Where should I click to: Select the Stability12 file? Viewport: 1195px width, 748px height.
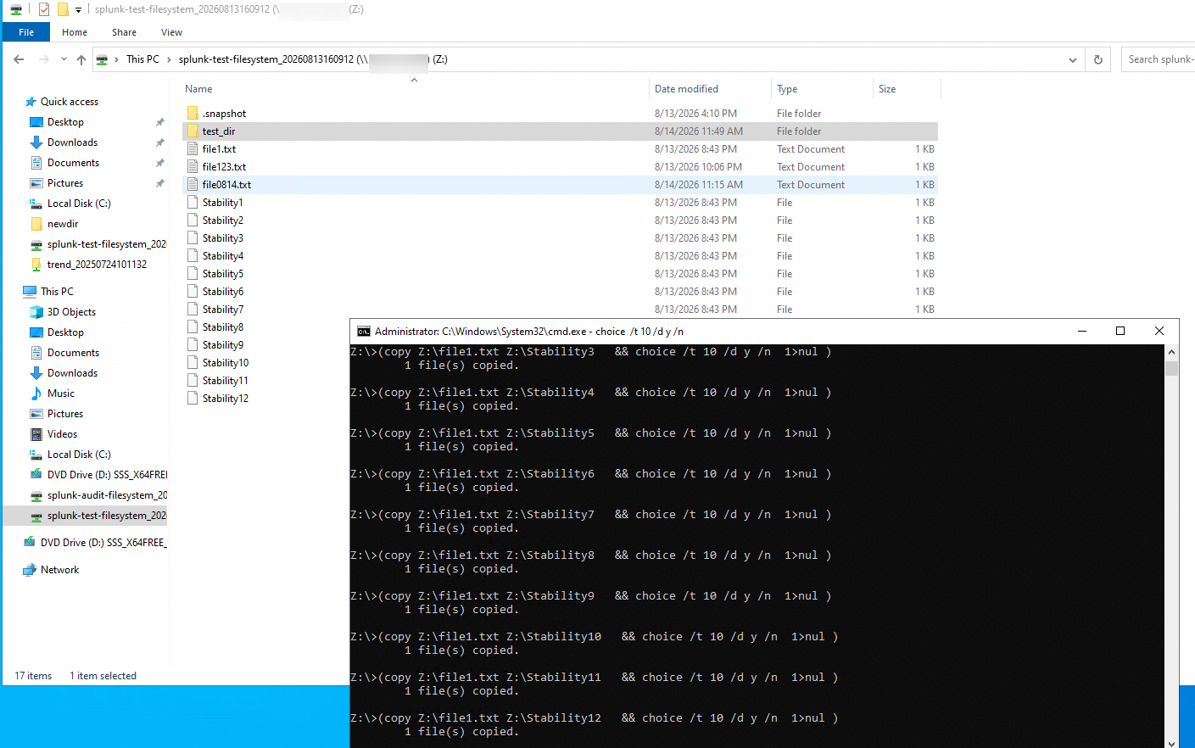pos(226,399)
